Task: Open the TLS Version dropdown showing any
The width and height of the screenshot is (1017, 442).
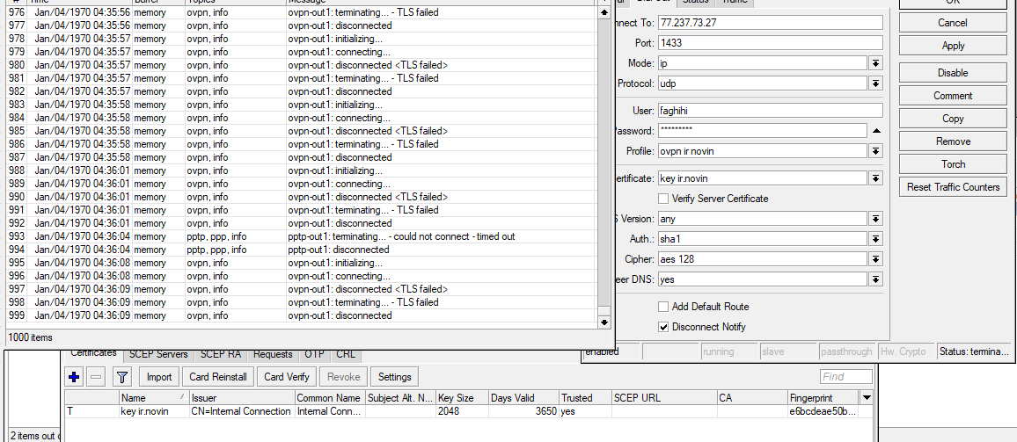Action: [x=875, y=219]
